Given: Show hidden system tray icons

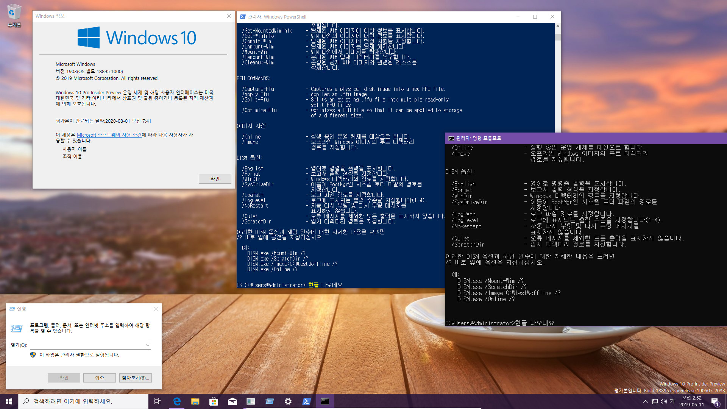Looking at the screenshot, I should tap(645, 401).
